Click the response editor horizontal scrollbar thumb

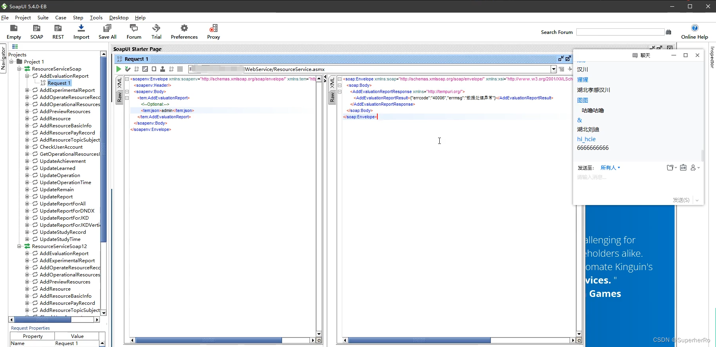click(x=419, y=340)
